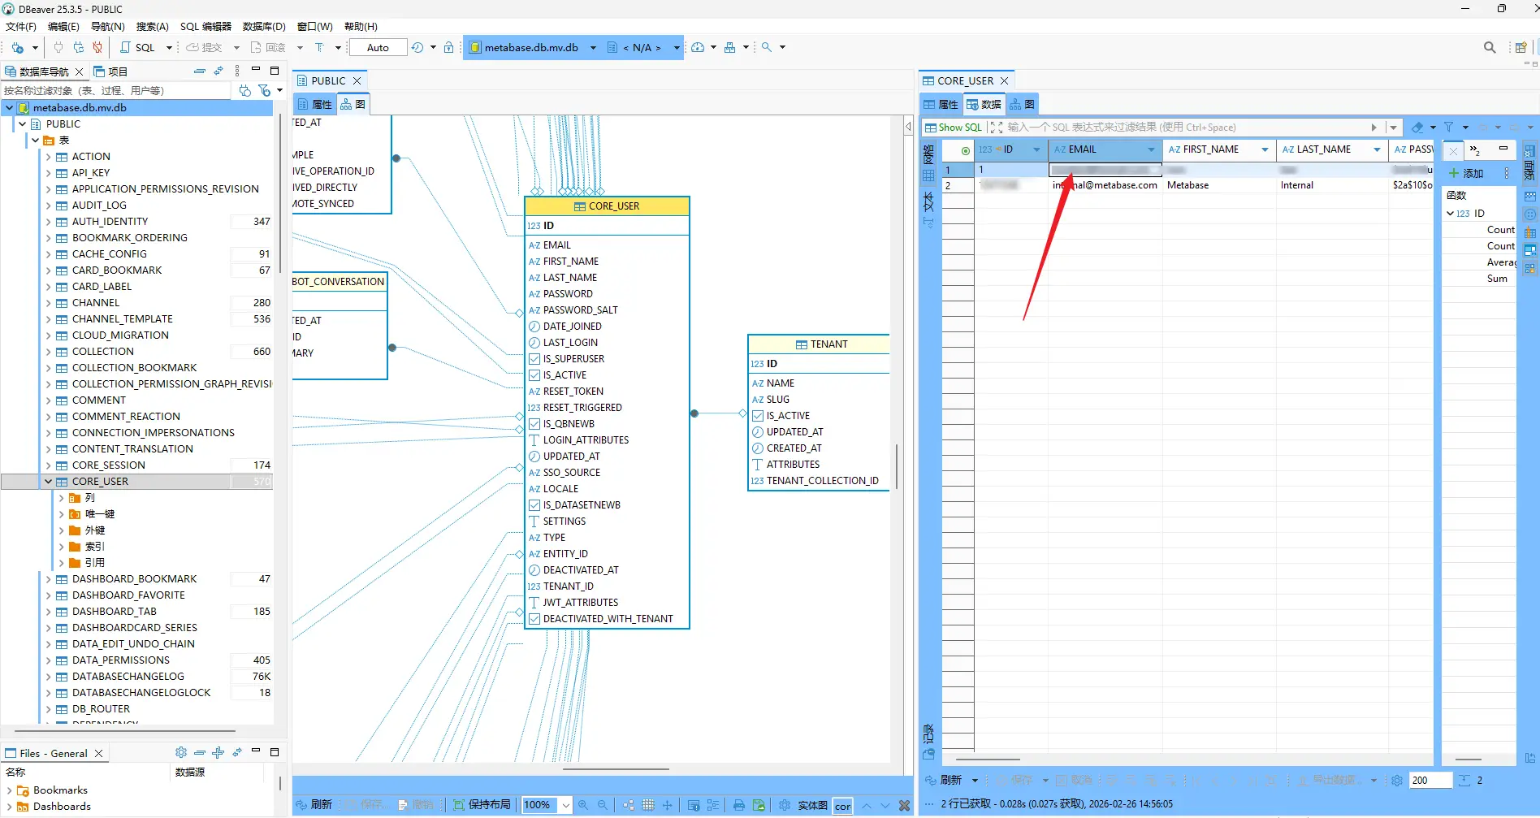Expand the COLLECTION table tree node
The height and width of the screenshot is (818, 1540).
[x=49, y=352]
